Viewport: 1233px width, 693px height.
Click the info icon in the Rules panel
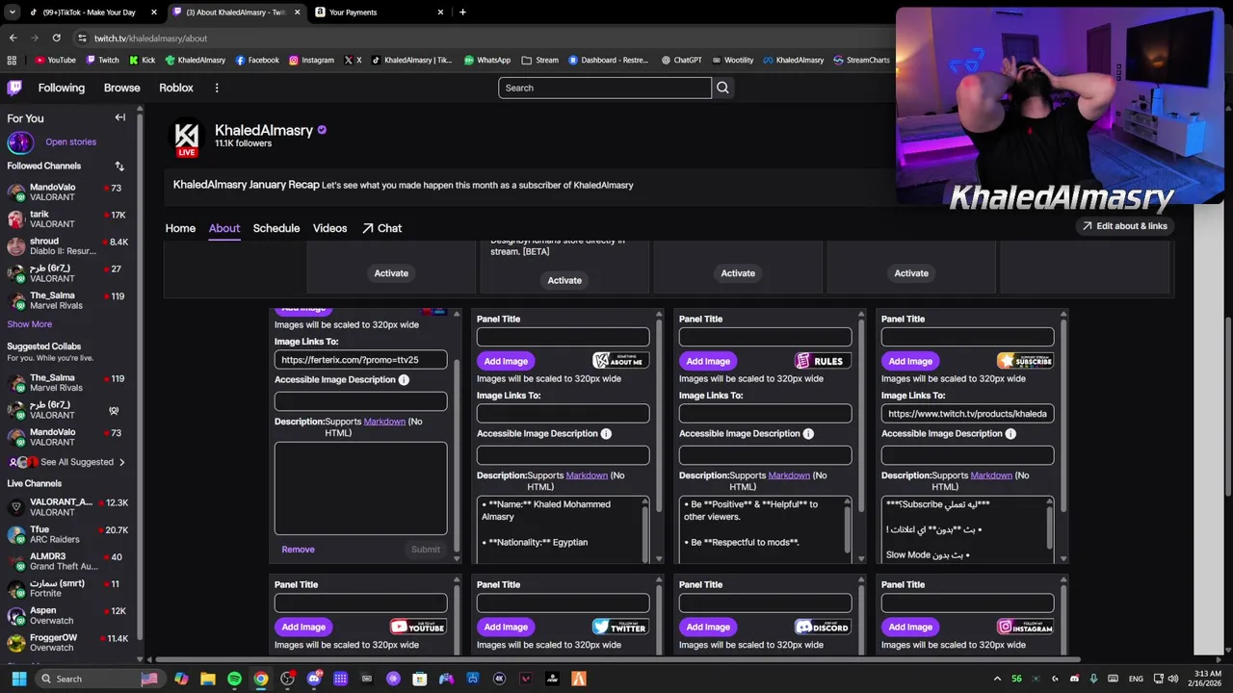pos(808,434)
